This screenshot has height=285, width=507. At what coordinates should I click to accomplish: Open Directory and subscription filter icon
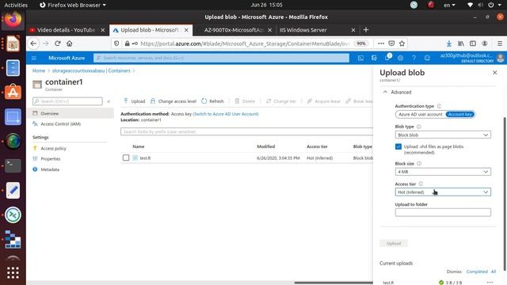374,58
